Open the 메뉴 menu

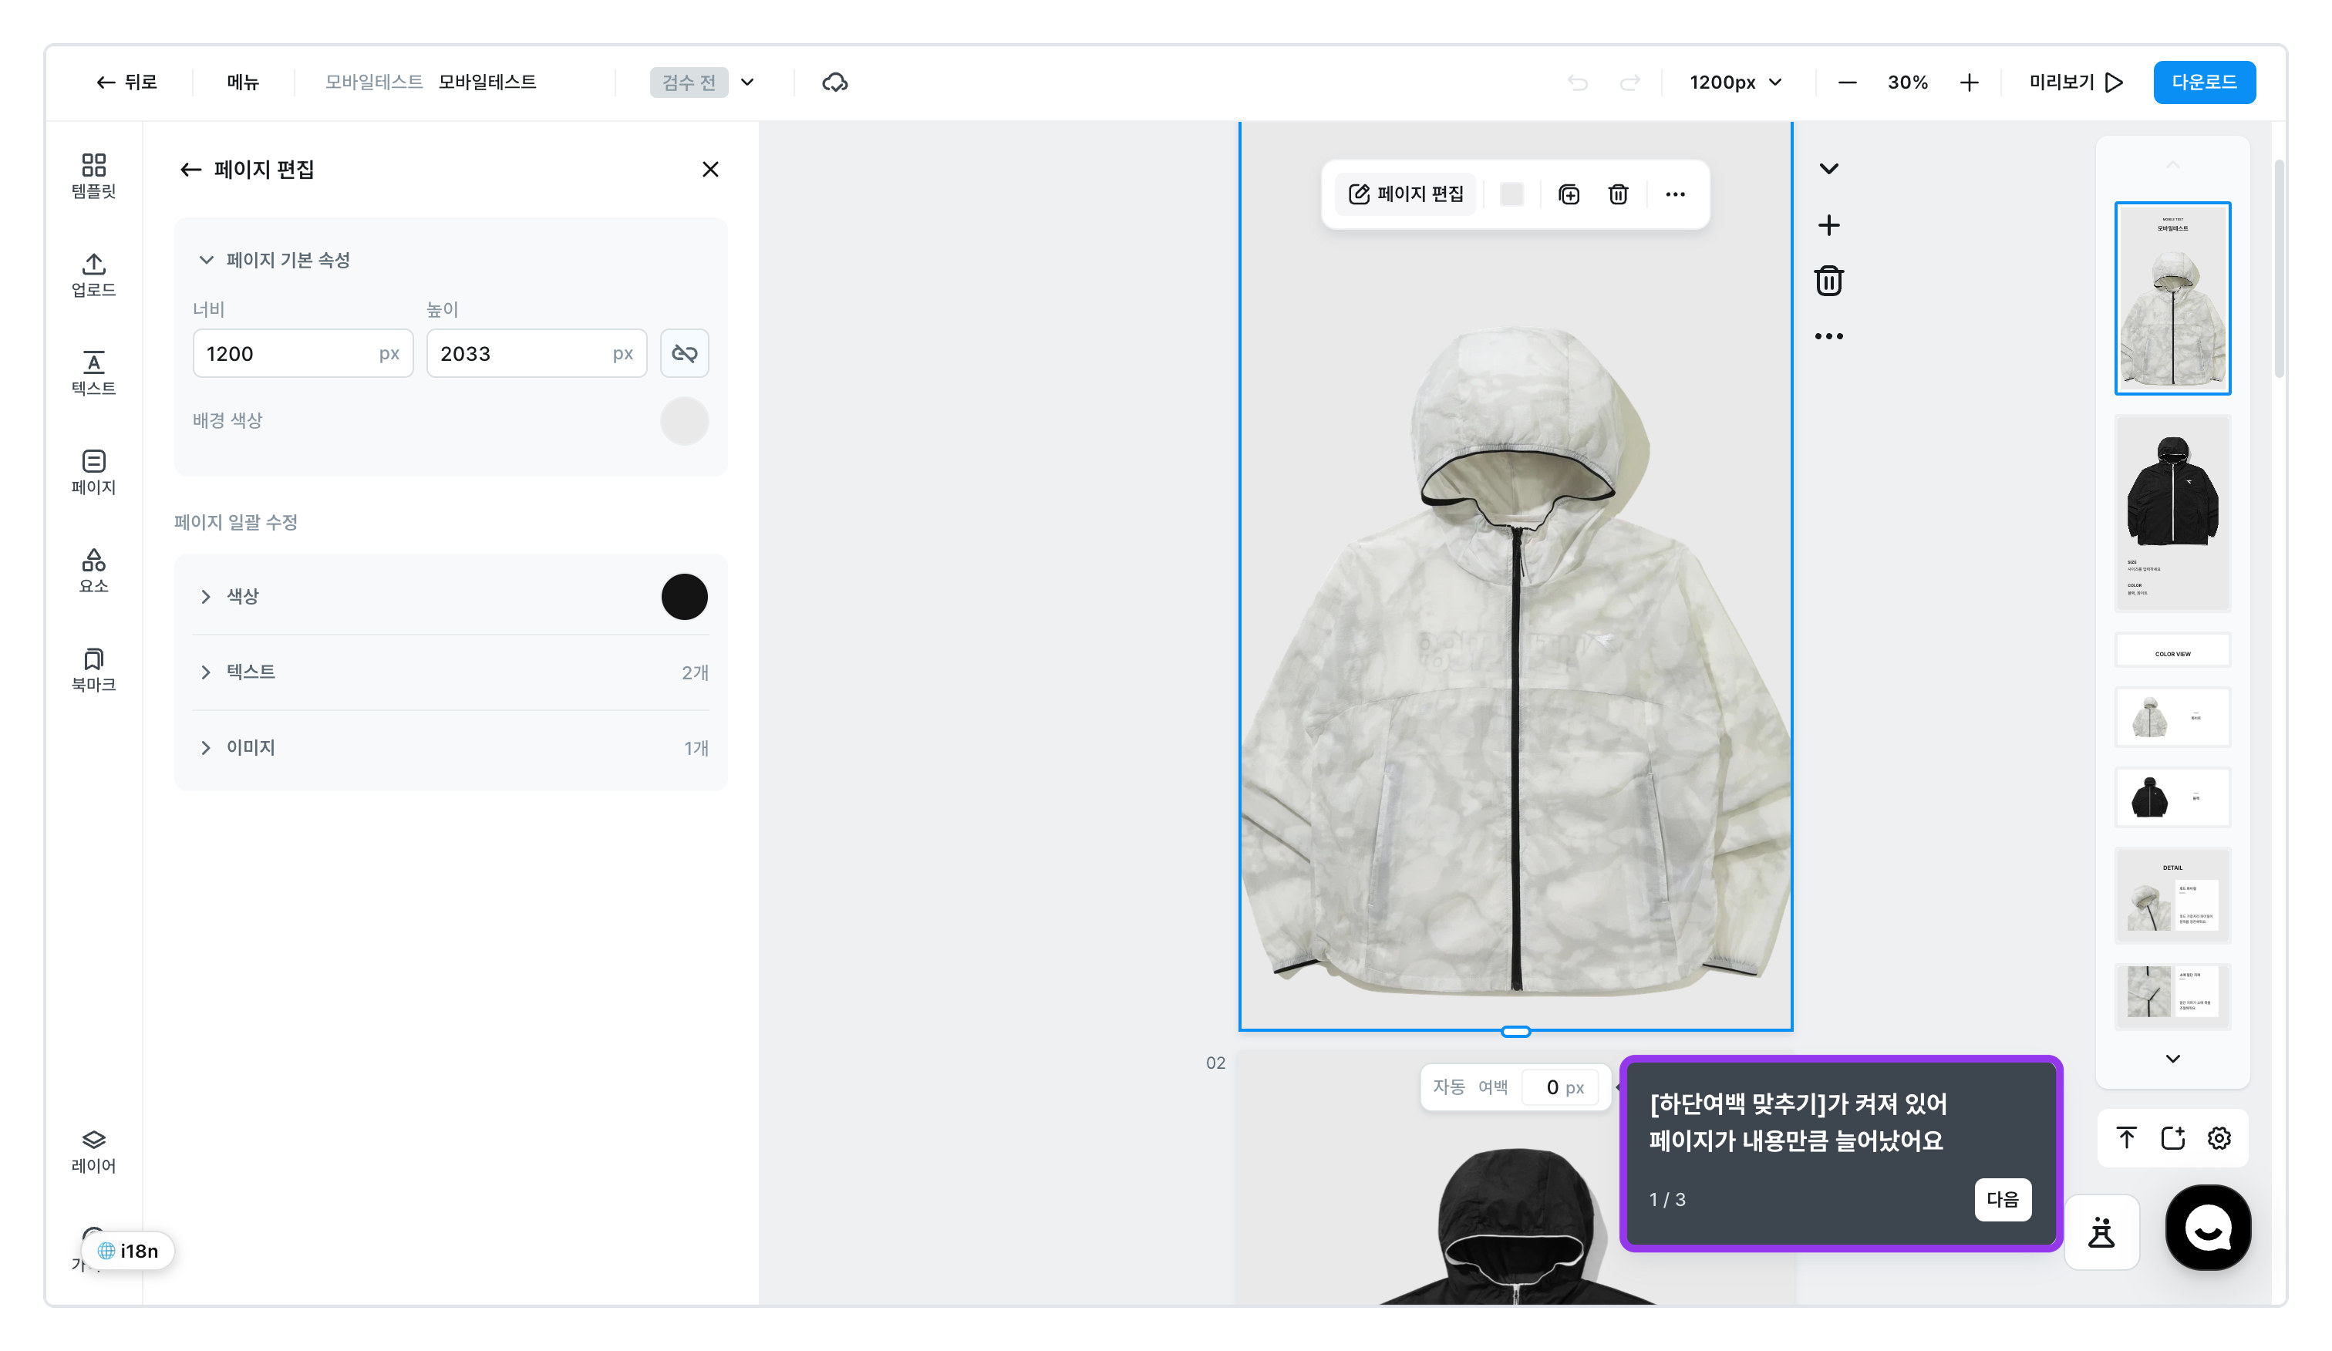(244, 83)
